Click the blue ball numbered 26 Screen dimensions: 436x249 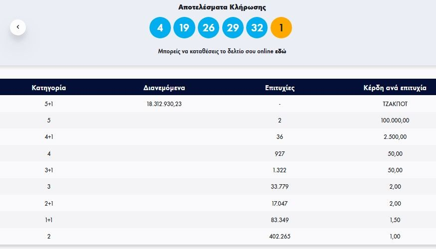208,28
